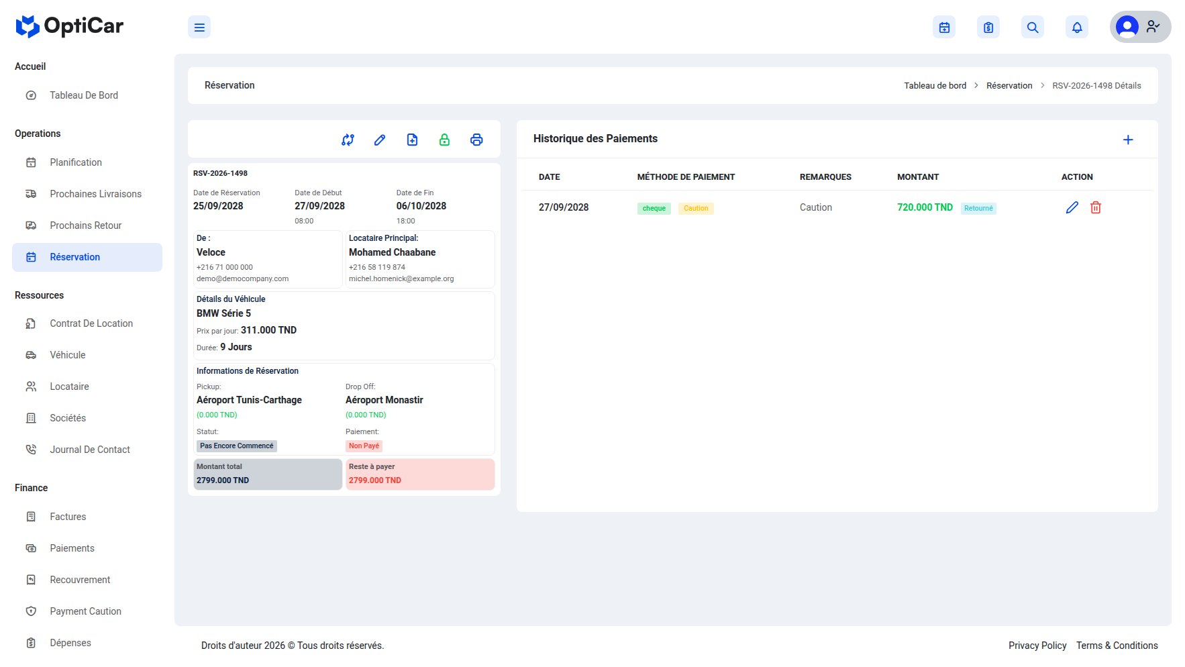Image resolution: width=1185 pixels, height=667 pixels.
Task: Click the green lock icon
Action: coord(444,140)
